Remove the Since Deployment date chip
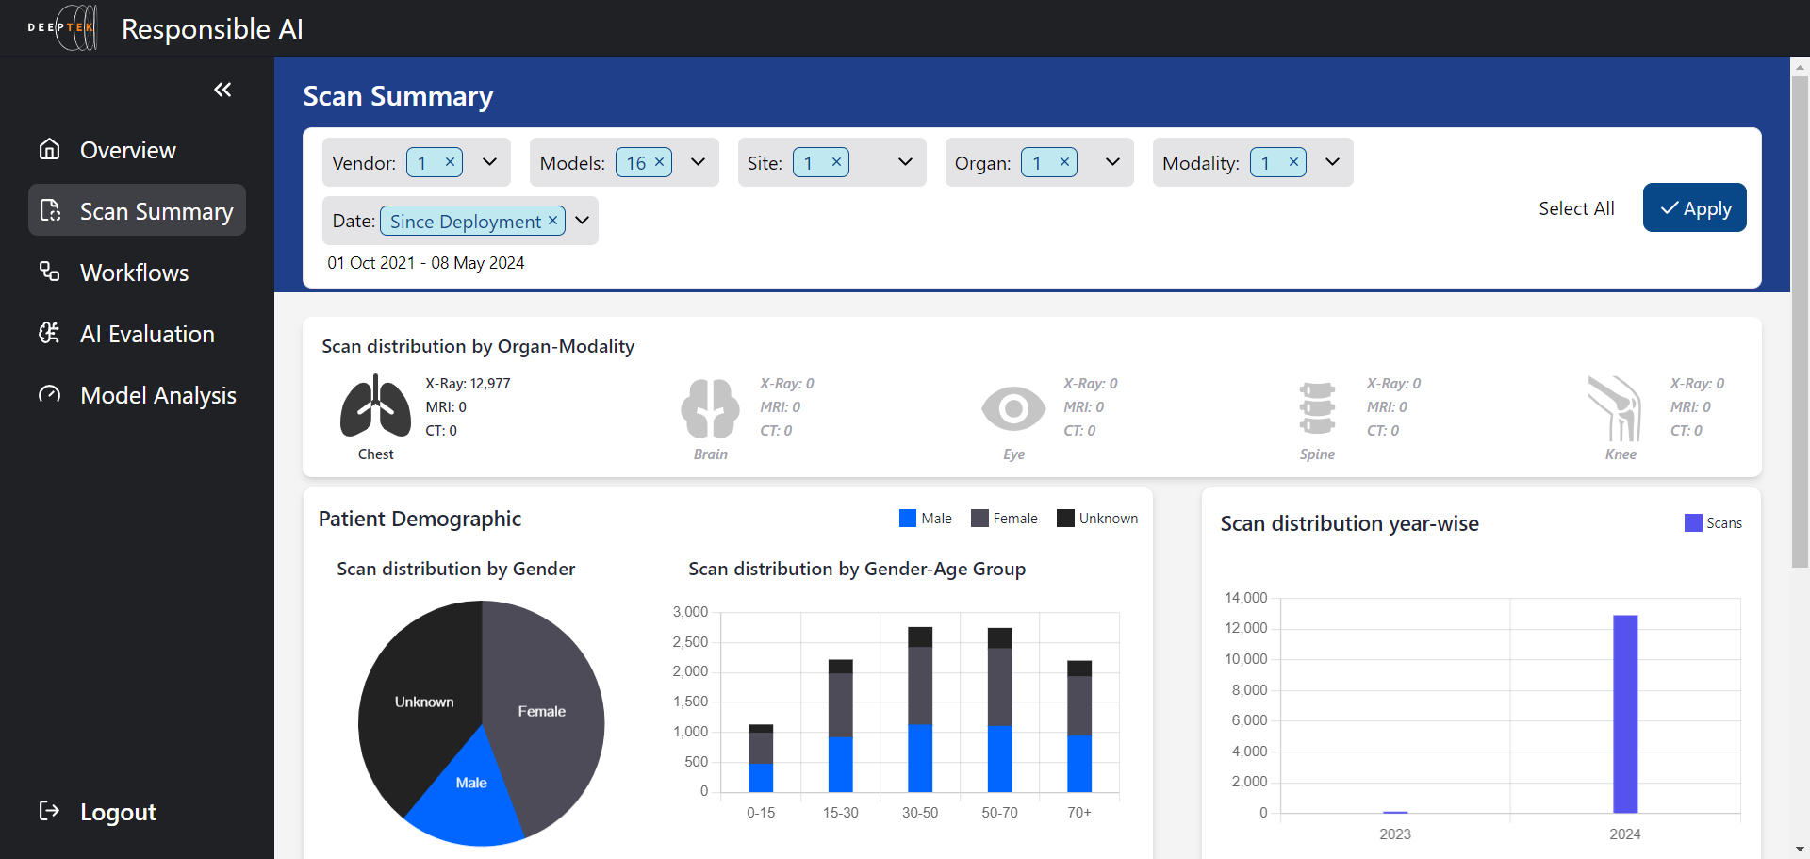 pyautogui.click(x=553, y=221)
